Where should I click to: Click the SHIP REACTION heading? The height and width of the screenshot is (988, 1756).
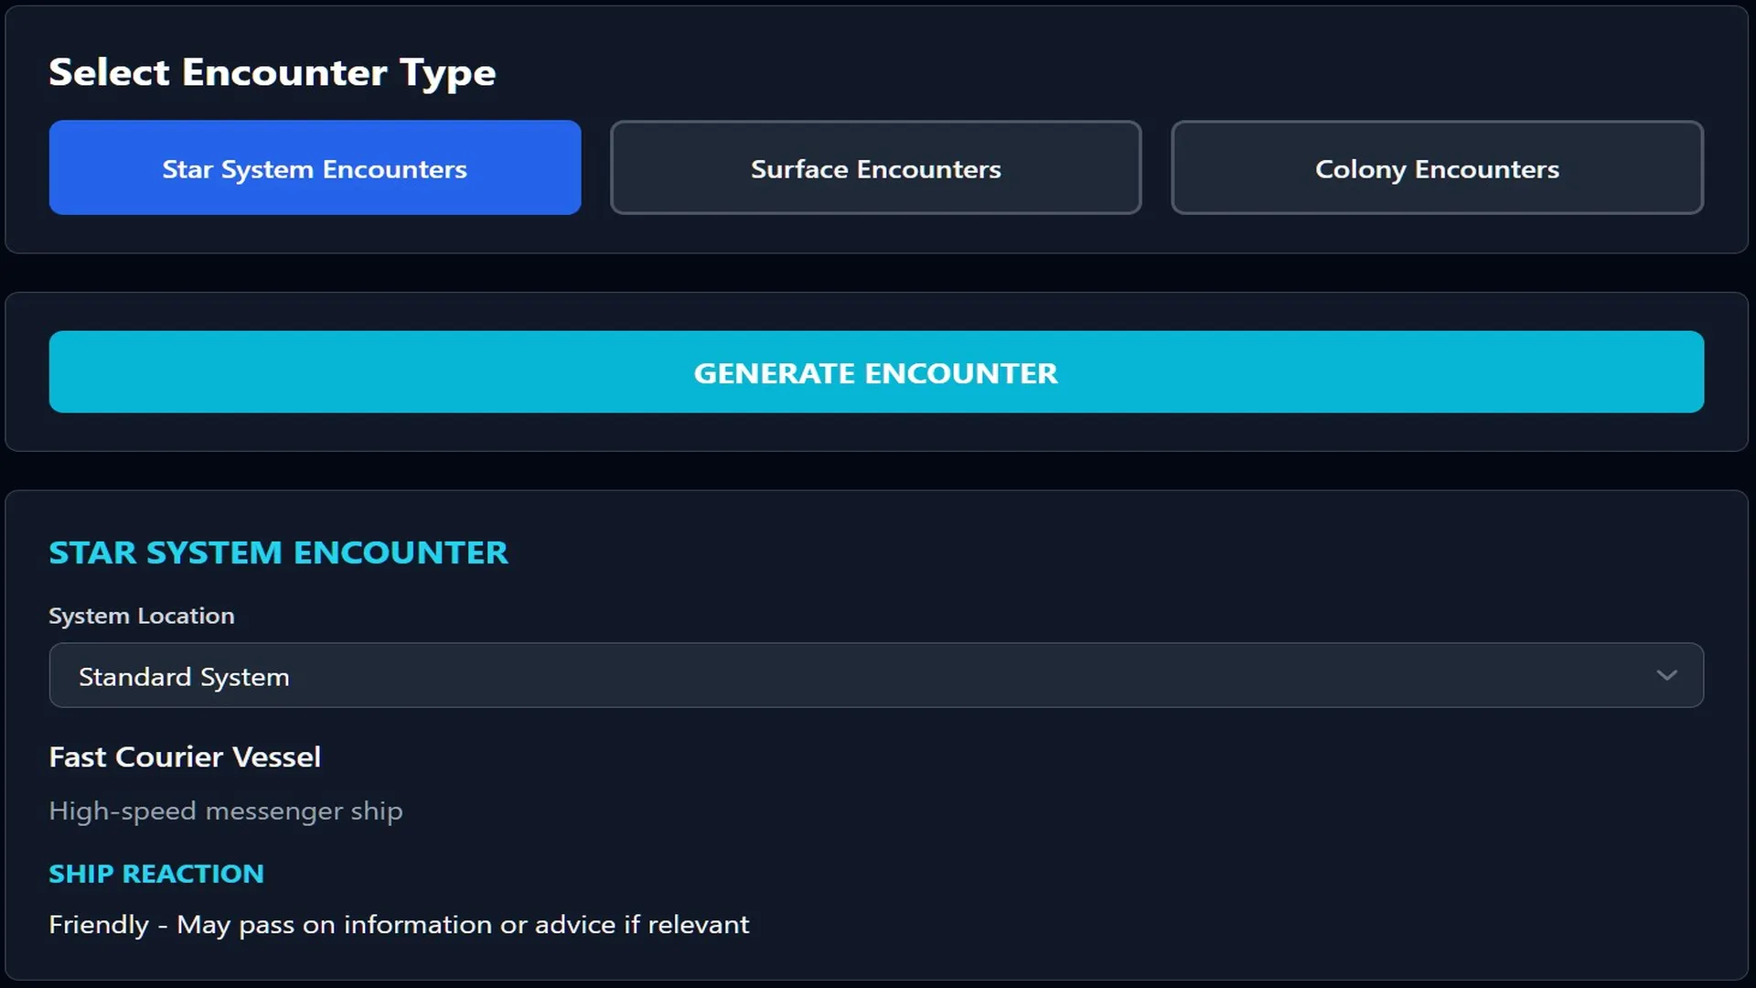[x=156, y=874]
